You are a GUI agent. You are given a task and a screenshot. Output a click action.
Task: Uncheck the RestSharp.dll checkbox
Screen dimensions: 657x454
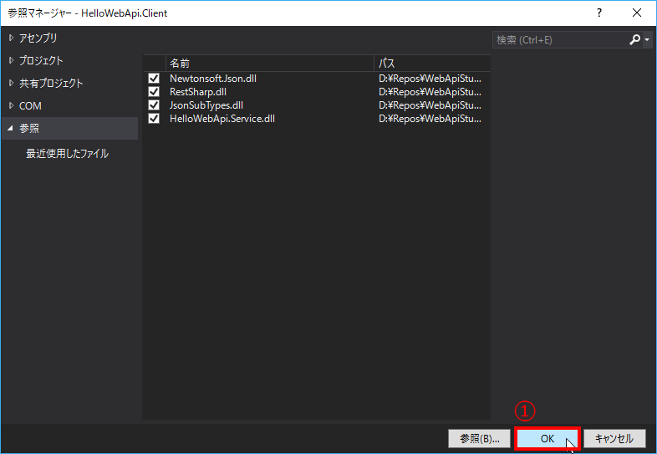coord(154,92)
